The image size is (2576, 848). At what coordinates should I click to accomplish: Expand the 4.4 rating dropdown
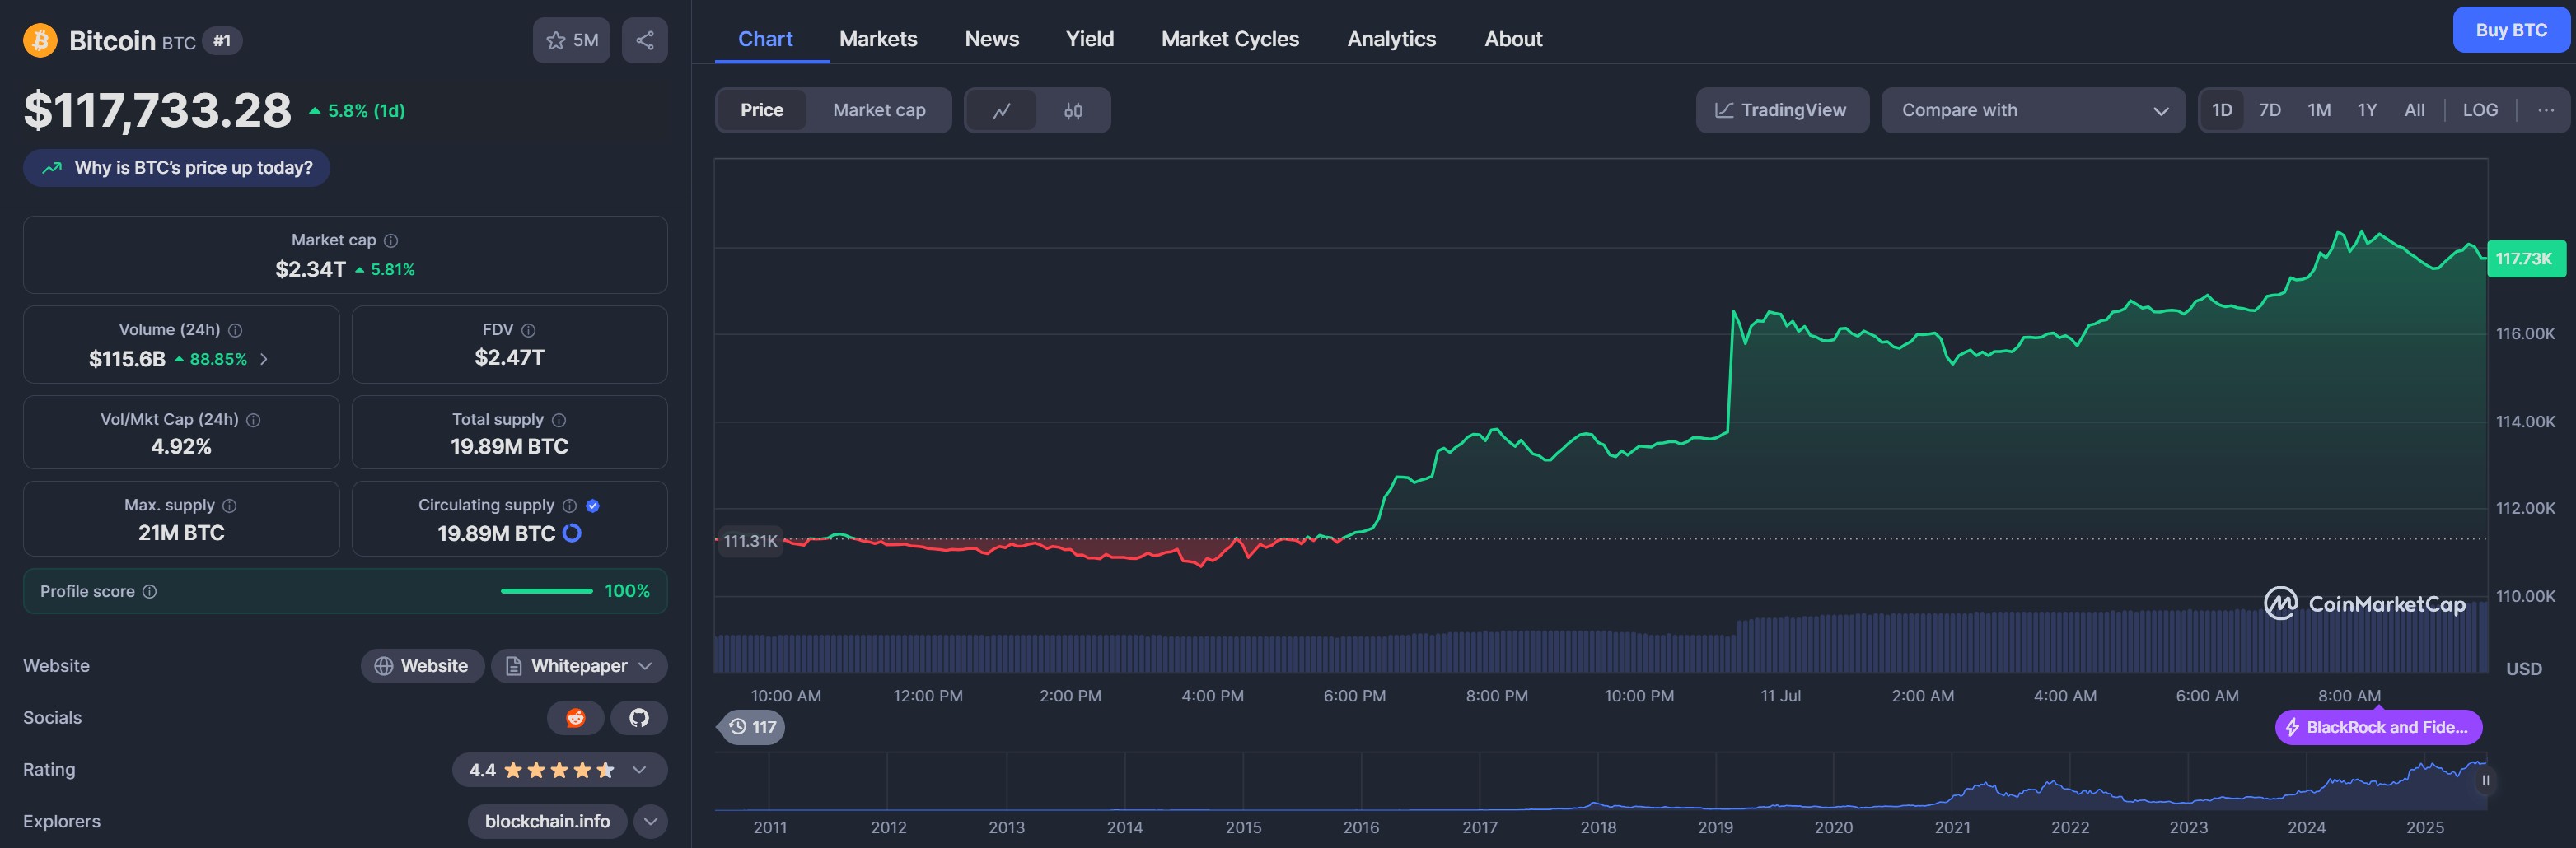point(560,770)
